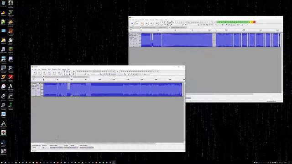Open recording device dropdown in front window
292x164 pixels.
(x=52, y=77)
